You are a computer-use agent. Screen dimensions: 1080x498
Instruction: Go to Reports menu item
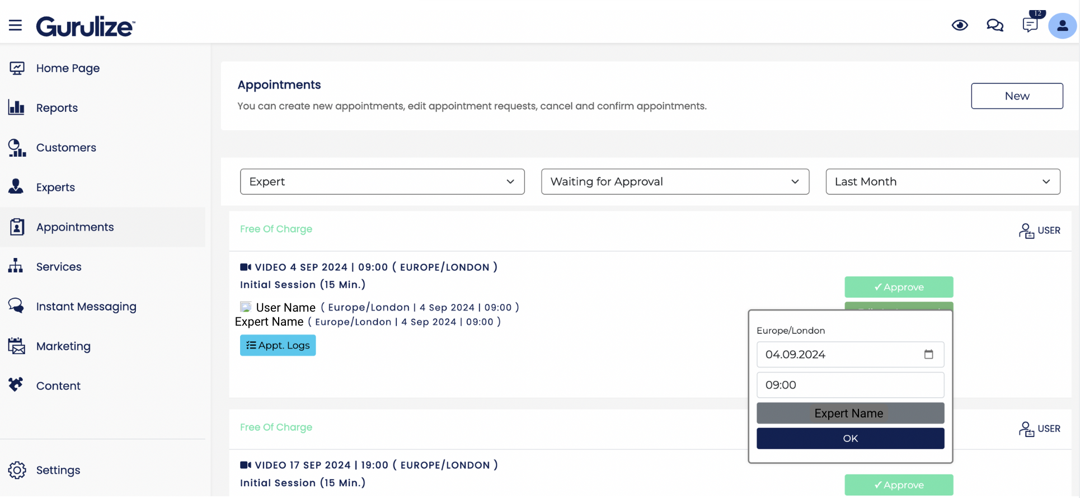(x=57, y=108)
